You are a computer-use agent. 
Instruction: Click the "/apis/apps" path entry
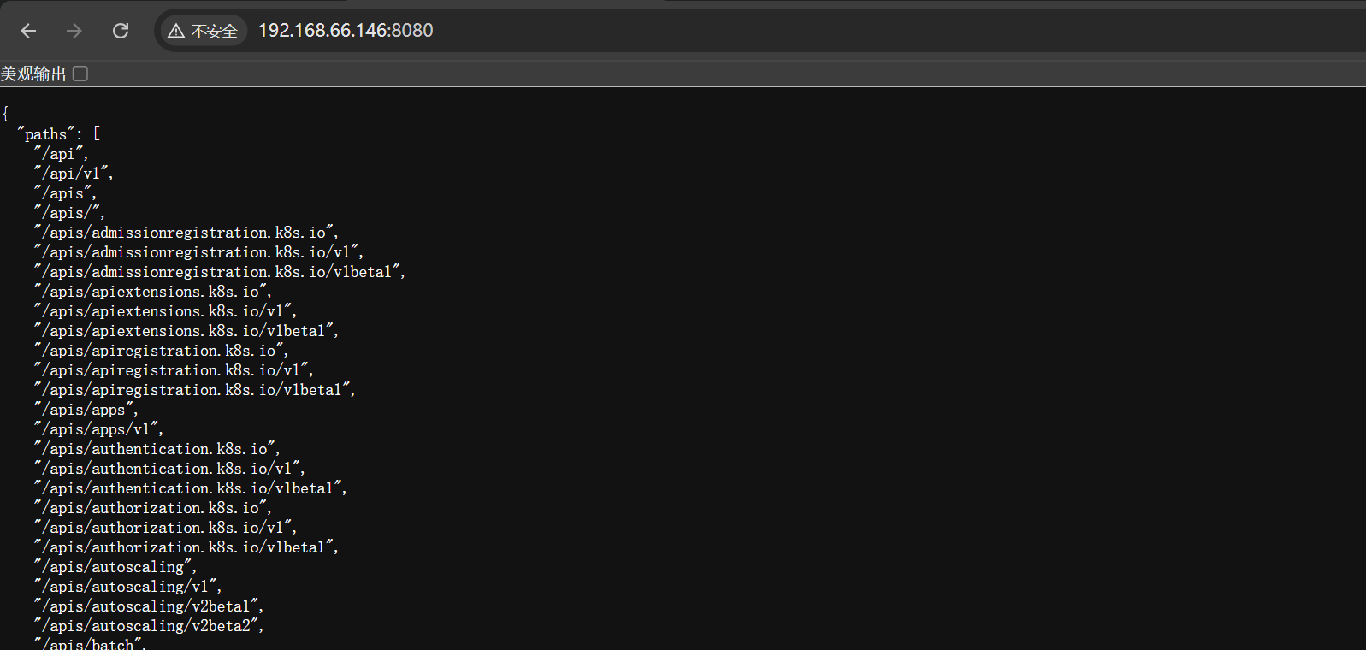point(86,410)
